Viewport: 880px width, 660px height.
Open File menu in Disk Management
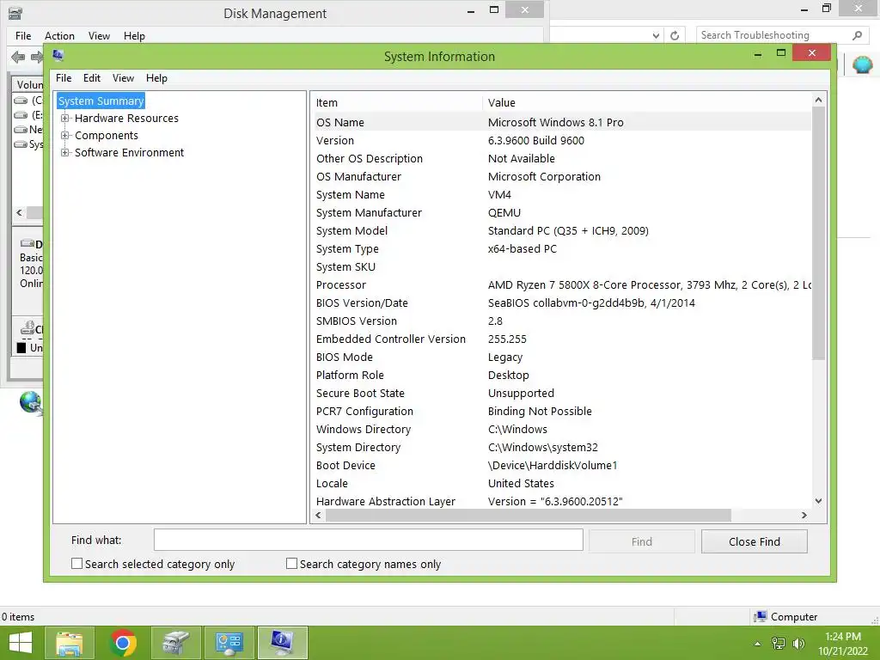coord(23,36)
